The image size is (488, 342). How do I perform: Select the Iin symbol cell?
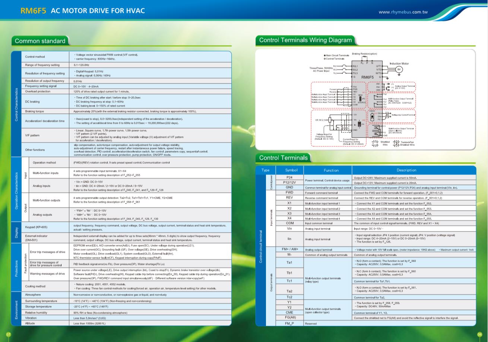point(289,239)
